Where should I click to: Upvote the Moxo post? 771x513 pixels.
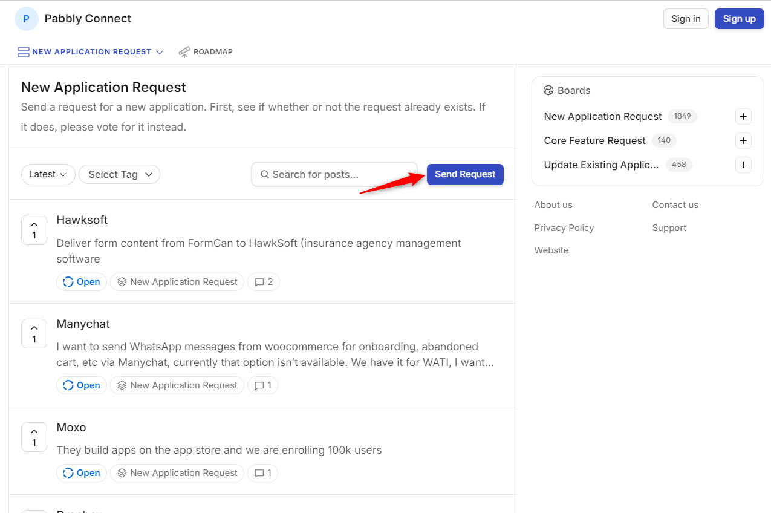pos(34,437)
